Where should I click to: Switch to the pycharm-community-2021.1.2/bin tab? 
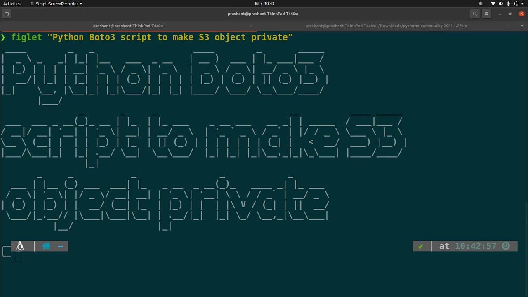386,26
